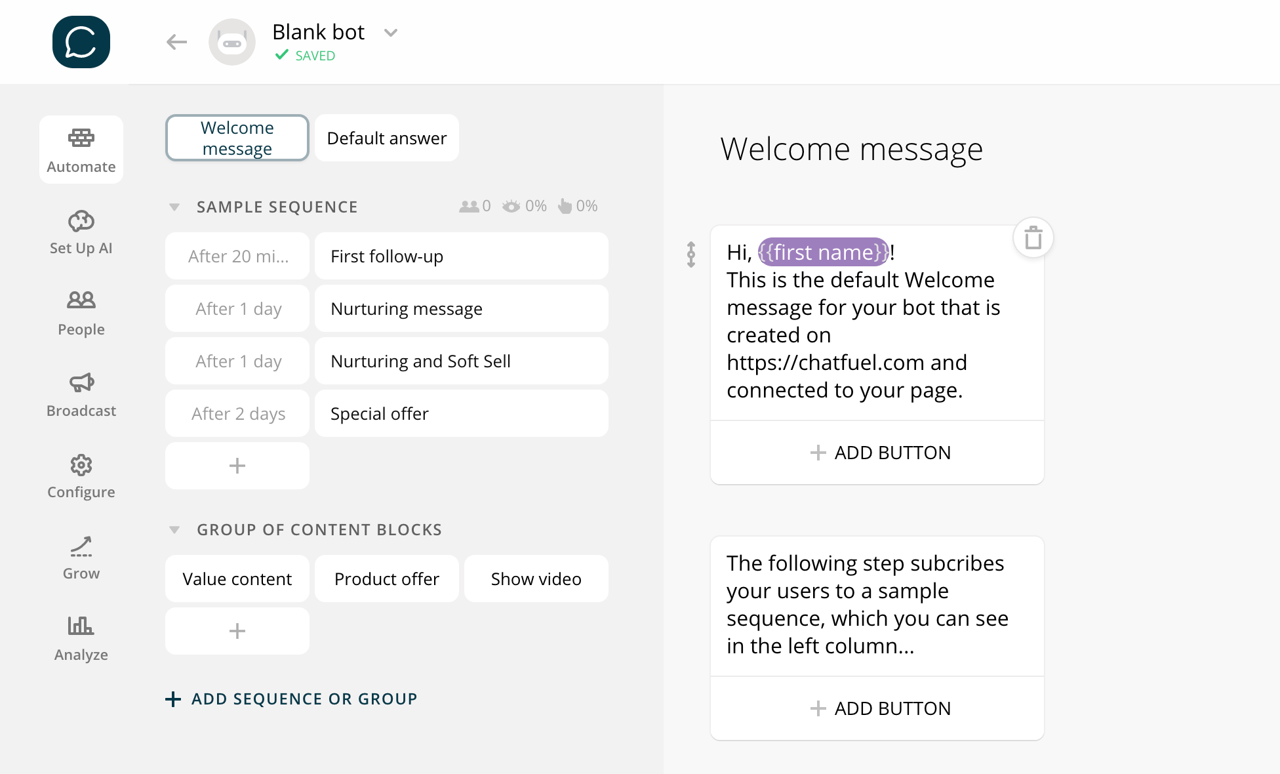Open the Blank bot dropdown chevron

point(391,33)
